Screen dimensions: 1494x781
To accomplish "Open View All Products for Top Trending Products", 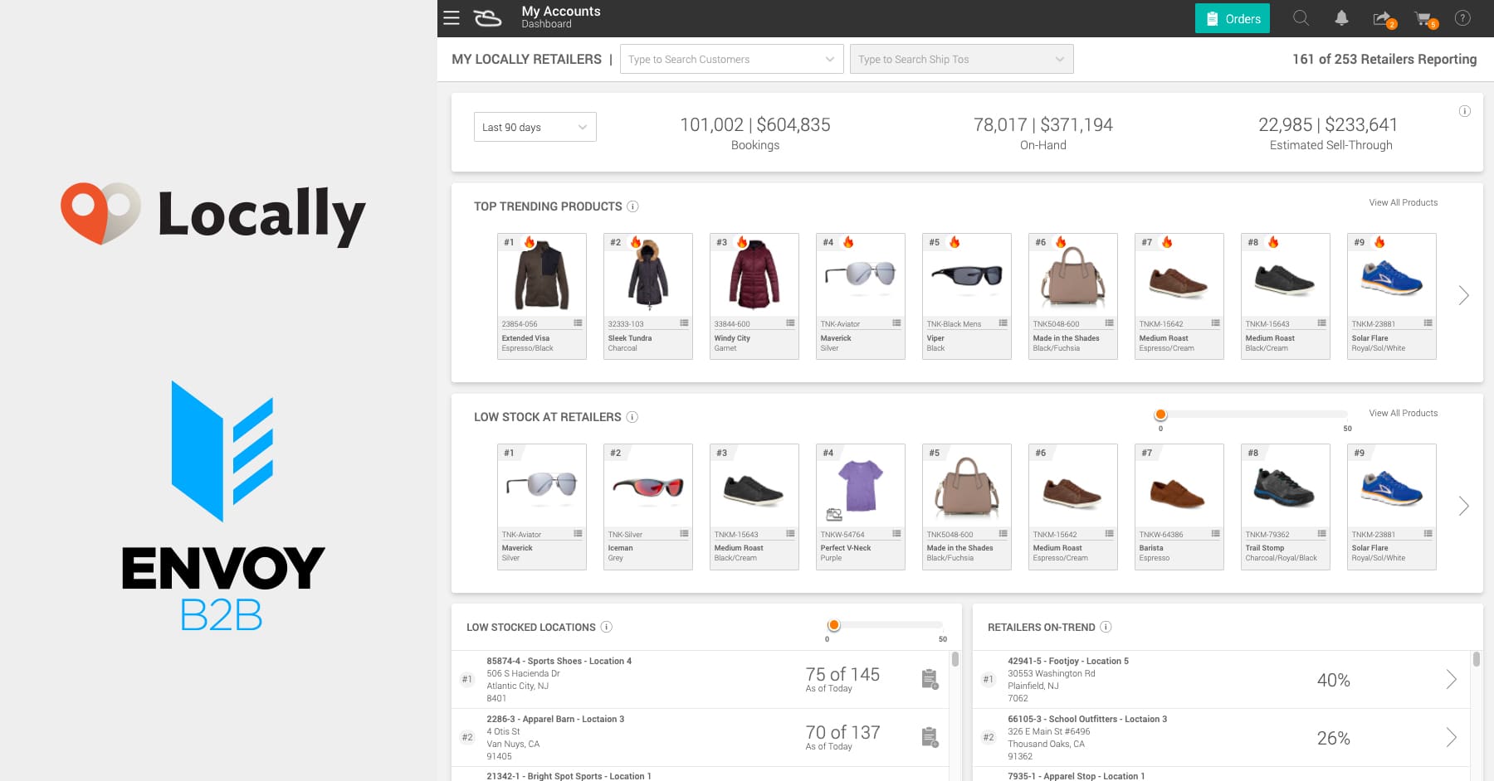I will pyautogui.click(x=1403, y=201).
